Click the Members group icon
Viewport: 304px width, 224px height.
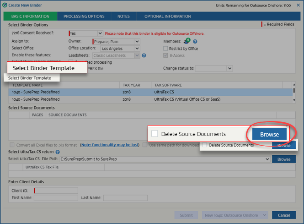(x=186, y=41)
